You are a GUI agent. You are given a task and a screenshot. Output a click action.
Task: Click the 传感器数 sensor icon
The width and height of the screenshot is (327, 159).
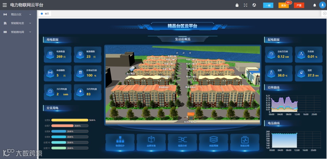click(50, 73)
